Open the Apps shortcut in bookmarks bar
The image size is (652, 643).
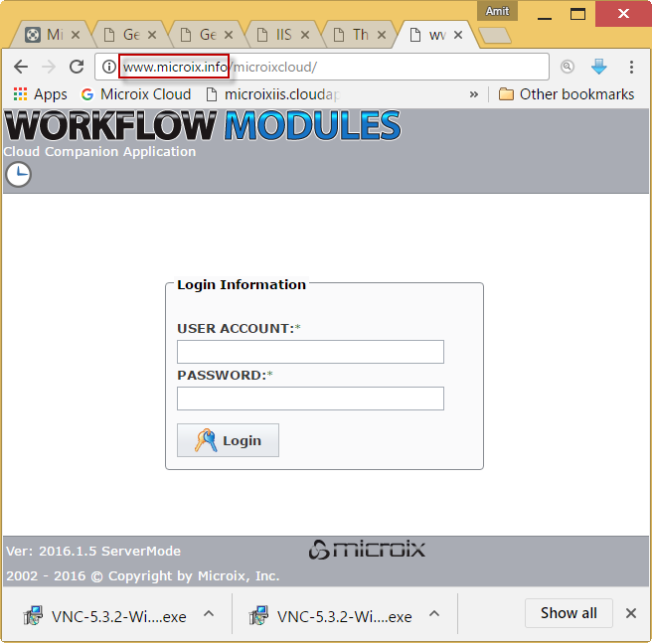[x=41, y=94]
